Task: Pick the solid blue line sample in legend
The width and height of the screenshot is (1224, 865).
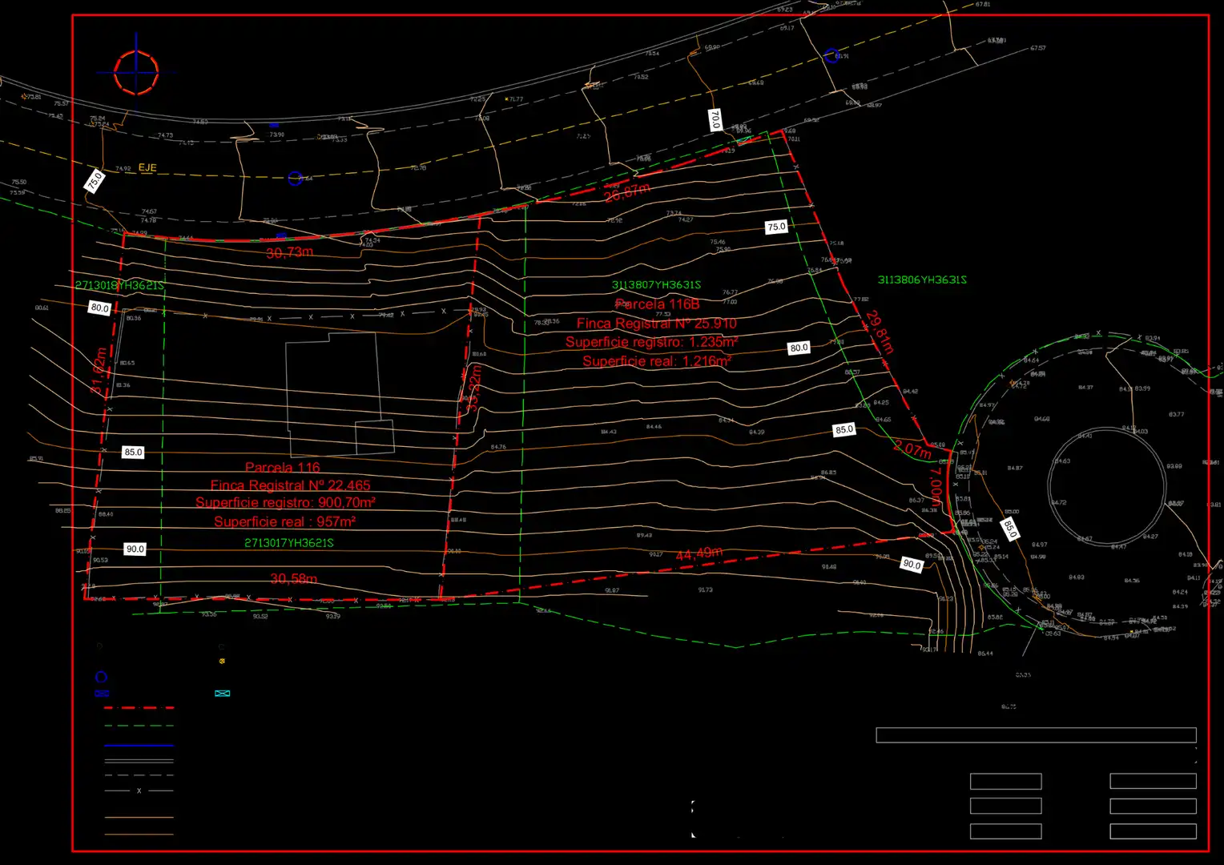Action: (x=139, y=745)
